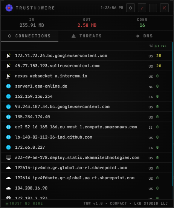Click LXB STUDIO LLC footer text
174x208 pixels.
click(x=151, y=203)
